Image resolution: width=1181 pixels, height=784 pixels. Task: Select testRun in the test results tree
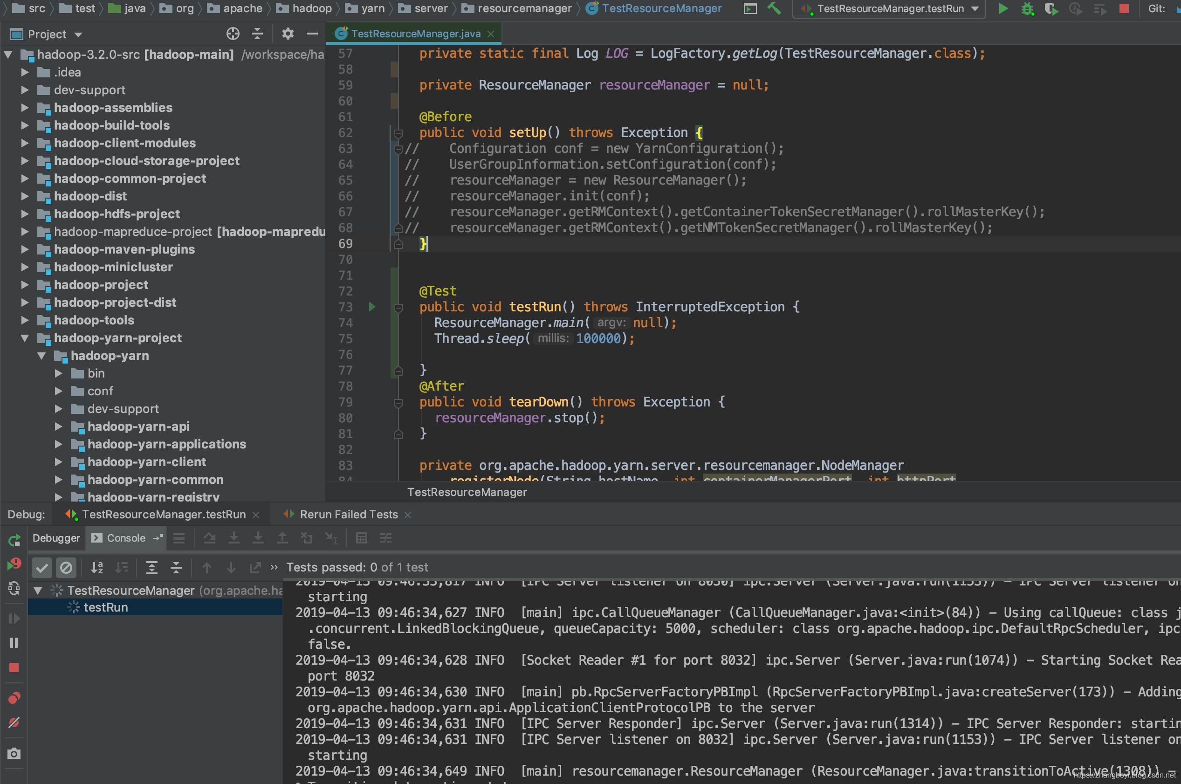(105, 607)
